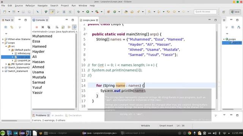Open the New Java Class dropdown arrow
The height and width of the screenshot is (136, 243).
pos(119,12)
